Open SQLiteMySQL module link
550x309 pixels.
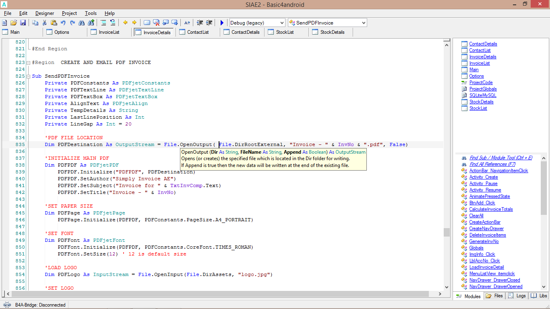pos(482,95)
